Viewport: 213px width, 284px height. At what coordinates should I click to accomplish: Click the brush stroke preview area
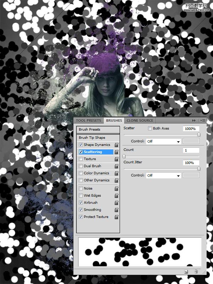pos(140,252)
